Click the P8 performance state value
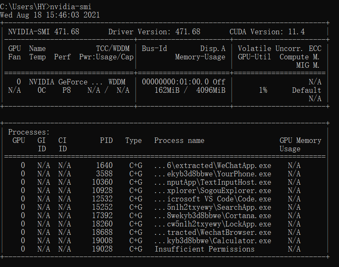Image resolution: width=339 pixels, height=267 pixels. 67,90
